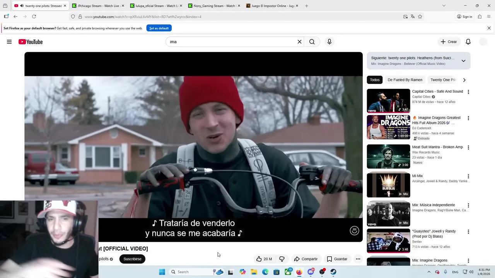Open options for Guayoteo video
Screen dimensions: 495x278
point(468,232)
